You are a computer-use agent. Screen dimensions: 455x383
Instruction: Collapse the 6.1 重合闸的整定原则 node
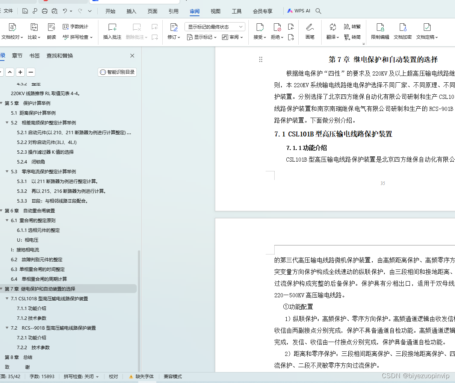(7, 220)
